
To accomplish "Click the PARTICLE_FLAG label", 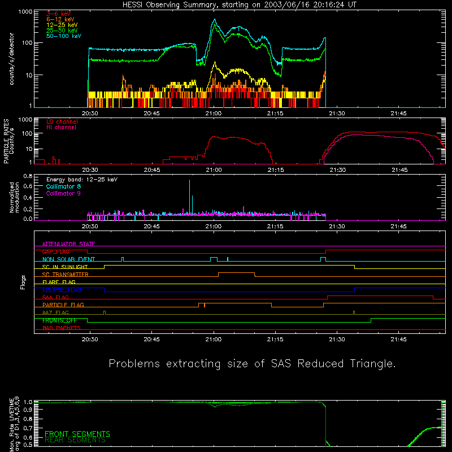I will [63, 305].
